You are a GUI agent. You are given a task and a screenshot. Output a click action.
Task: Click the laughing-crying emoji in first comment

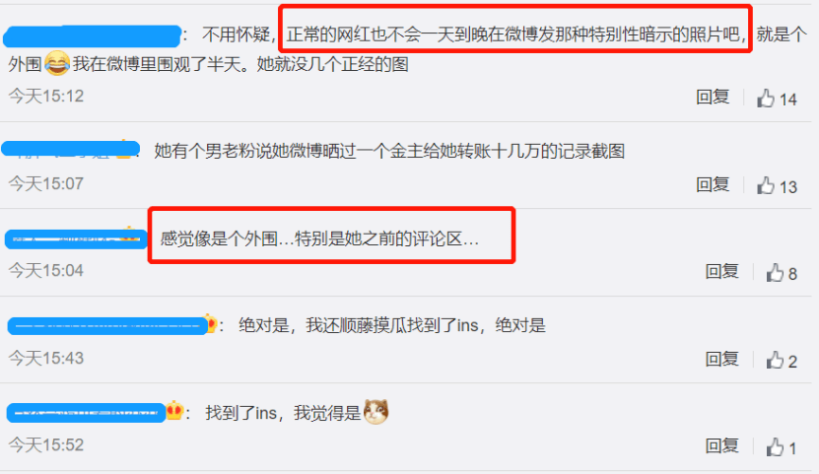tap(57, 63)
